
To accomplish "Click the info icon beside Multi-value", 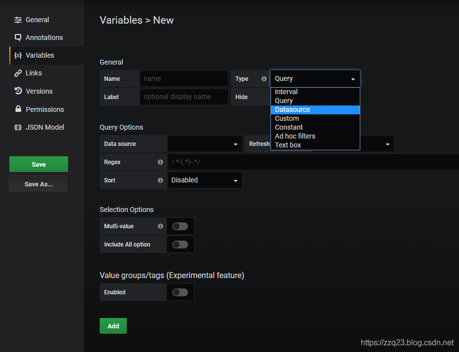I will [x=160, y=226].
